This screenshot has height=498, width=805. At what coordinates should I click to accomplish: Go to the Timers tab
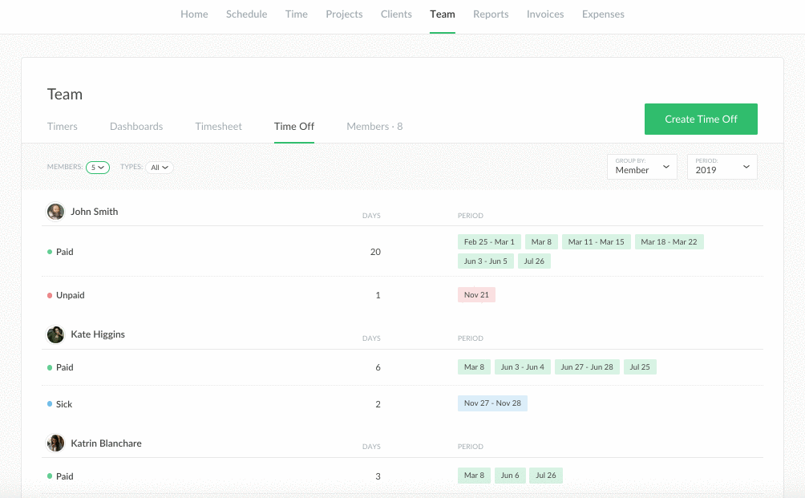point(63,127)
